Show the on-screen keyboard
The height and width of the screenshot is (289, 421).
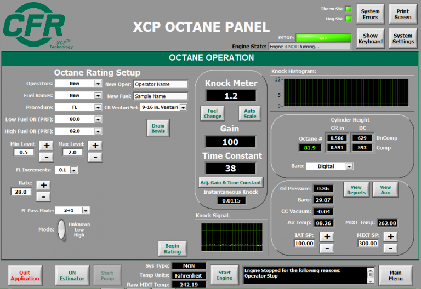pyautogui.click(x=370, y=38)
